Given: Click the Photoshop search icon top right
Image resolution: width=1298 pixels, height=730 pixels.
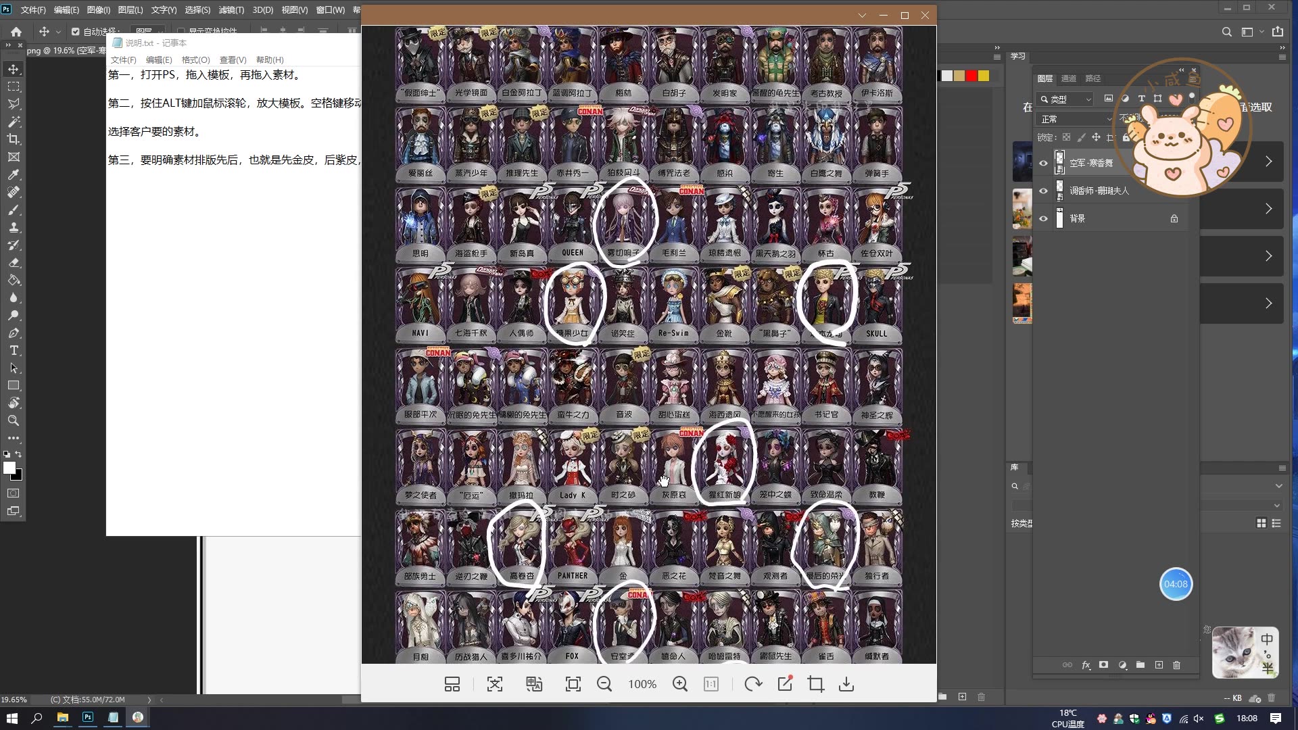Looking at the screenshot, I should [1227, 32].
